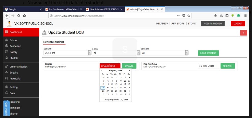This screenshot has width=252, height=118.
Task: Open the Template sidebar menu
Action: tap(15, 108)
